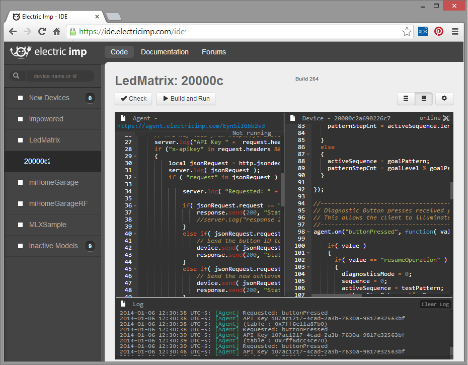Close the Electric Imp - IDE tab

[97, 17]
